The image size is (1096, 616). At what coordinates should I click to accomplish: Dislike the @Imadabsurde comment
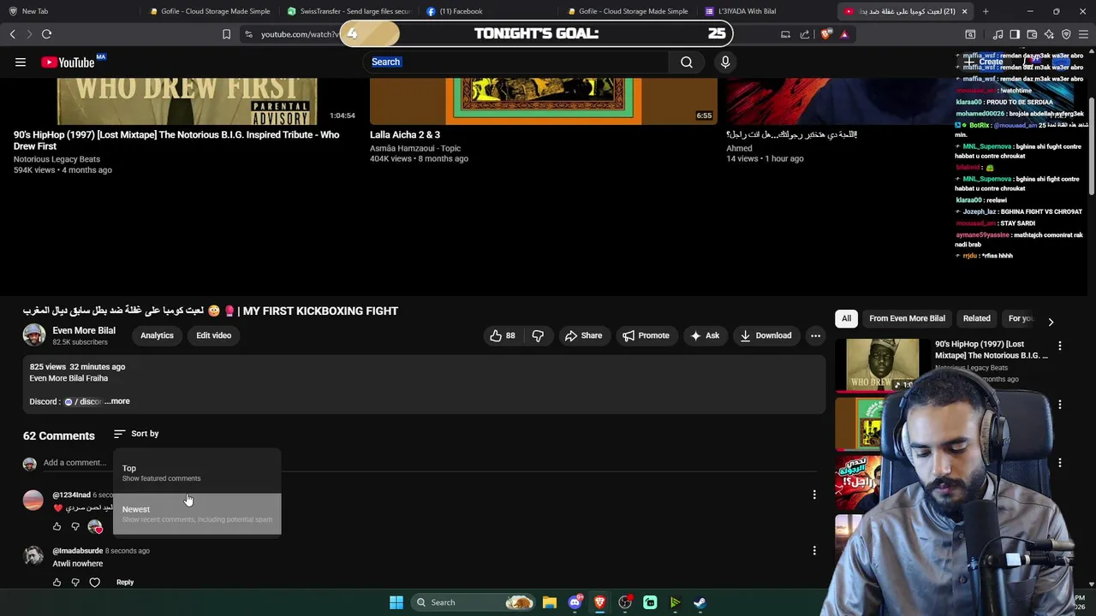click(75, 582)
